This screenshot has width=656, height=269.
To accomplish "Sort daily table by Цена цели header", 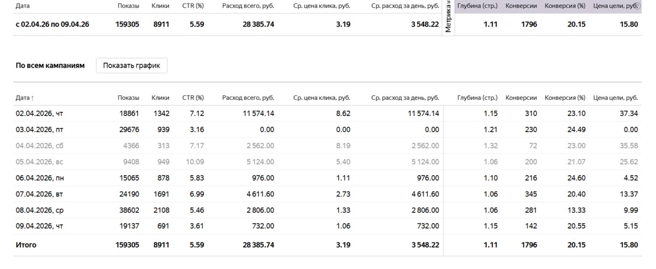I will (x=615, y=98).
